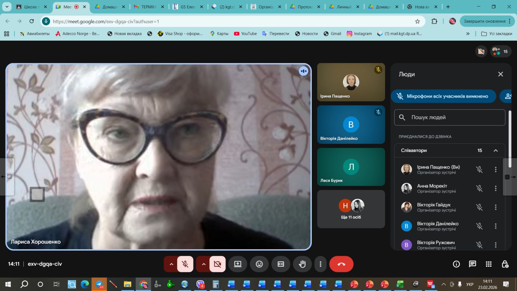The height and width of the screenshot is (291, 517).
Task: Open the activities grid icon
Action: click(489, 264)
